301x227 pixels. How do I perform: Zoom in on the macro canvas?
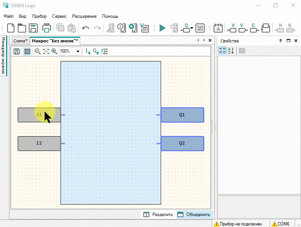54,51
